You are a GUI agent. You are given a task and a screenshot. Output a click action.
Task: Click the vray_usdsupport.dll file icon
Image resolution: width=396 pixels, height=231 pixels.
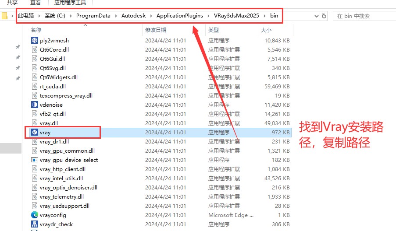(x=35, y=206)
